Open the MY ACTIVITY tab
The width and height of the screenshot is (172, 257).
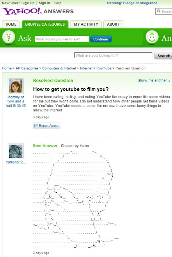[86, 24]
